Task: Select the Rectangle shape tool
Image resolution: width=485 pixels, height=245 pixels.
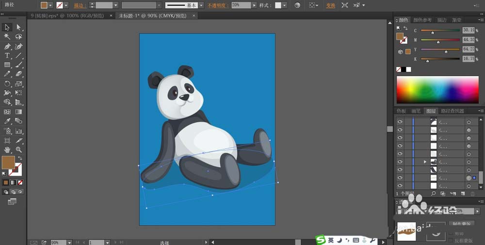Action: point(7,65)
